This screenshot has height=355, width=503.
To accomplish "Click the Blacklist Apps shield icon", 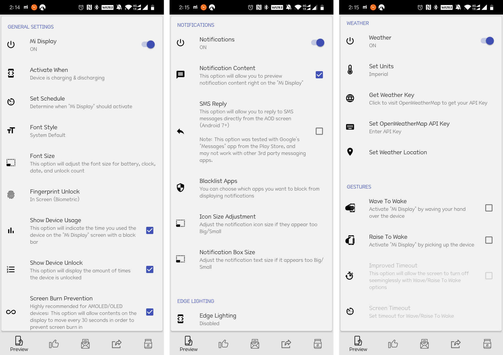I will (x=180, y=186).
